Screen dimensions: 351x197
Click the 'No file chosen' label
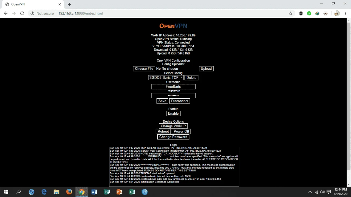click(x=167, y=69)
